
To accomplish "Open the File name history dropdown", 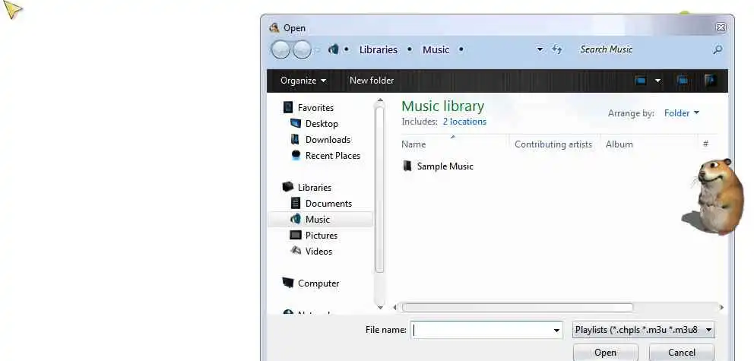I will [x=556, y=331].
